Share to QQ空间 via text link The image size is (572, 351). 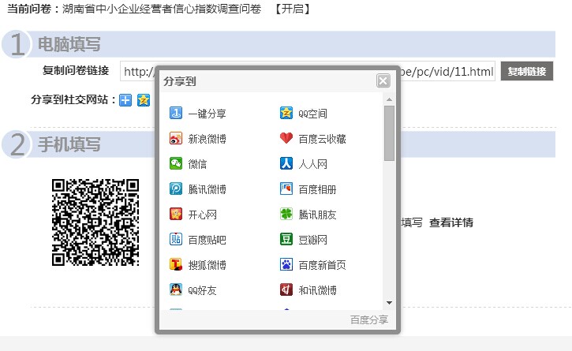312,114
